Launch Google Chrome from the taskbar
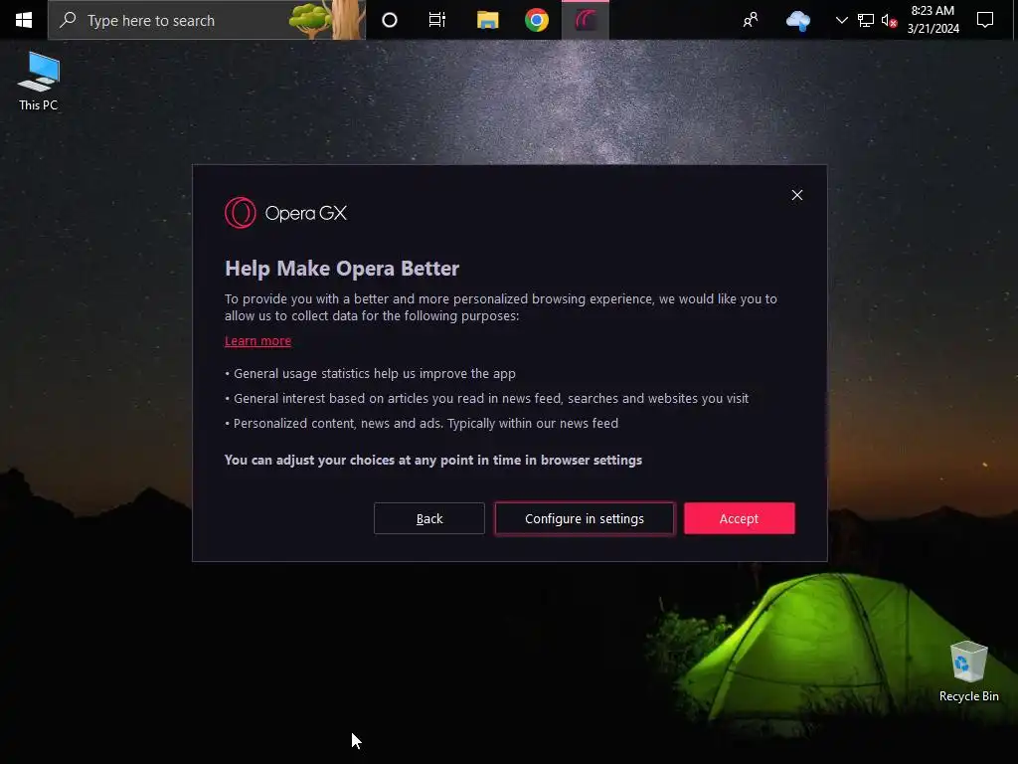This screenshot has height=764, width=1018. (x=536, y=20)
